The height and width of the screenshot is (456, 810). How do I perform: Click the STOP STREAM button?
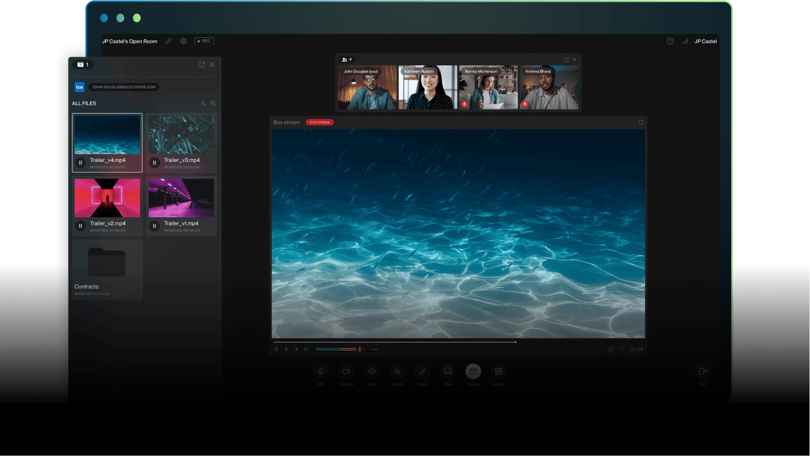(319, 122)
